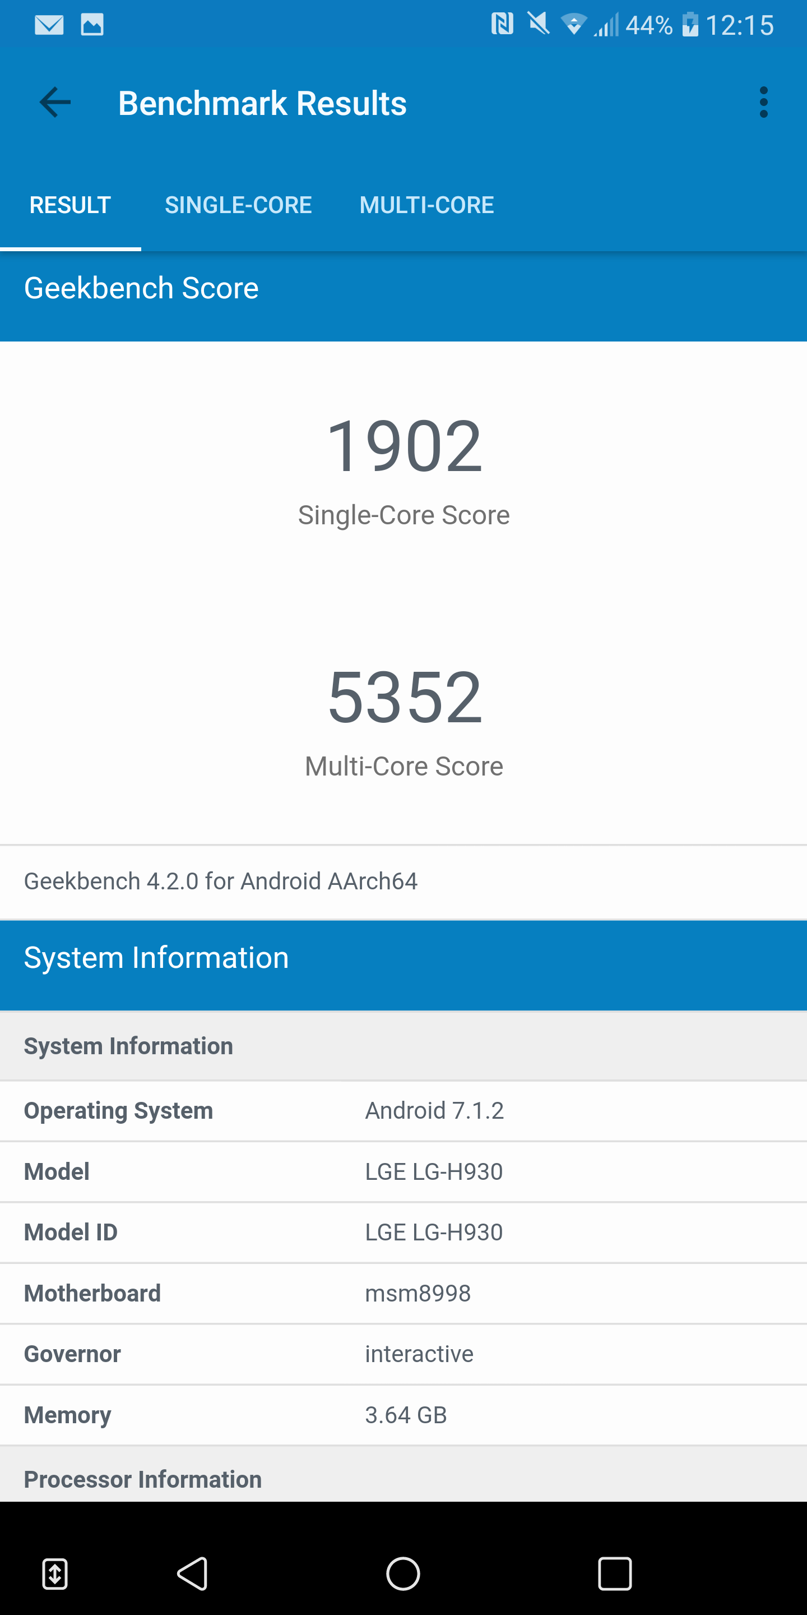Tap the battery charging icon
The height and width of the screenshot is (1615, 807).
click(690, 25)
